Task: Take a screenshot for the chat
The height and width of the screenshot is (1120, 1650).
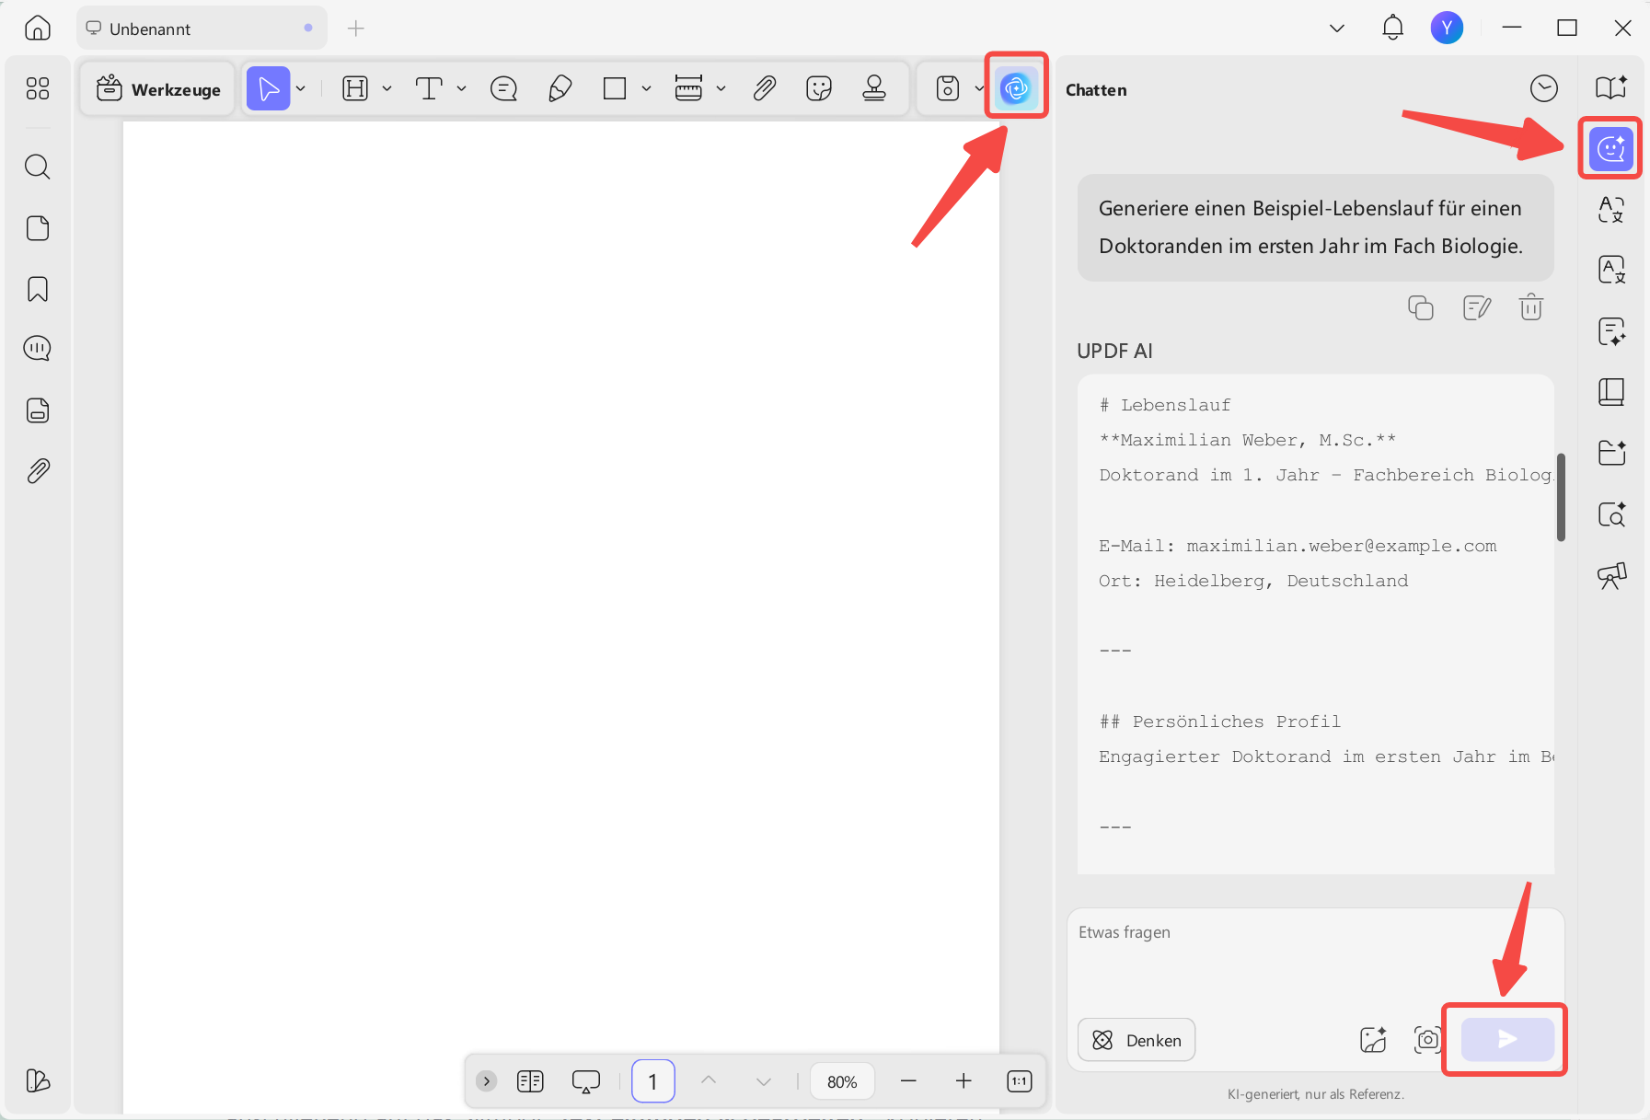Action: click(x=1427, y=1040)
